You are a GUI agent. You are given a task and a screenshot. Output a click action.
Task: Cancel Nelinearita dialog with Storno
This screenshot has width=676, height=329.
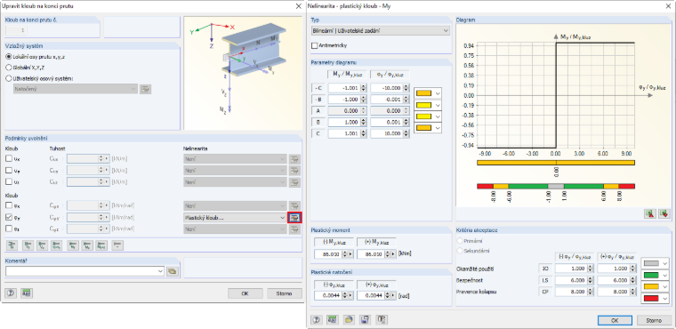click(654, 320)
